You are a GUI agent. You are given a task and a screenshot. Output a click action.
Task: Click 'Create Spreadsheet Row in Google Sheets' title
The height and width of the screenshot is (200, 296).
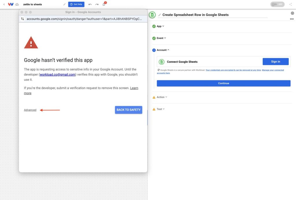[x=195, y=15]
